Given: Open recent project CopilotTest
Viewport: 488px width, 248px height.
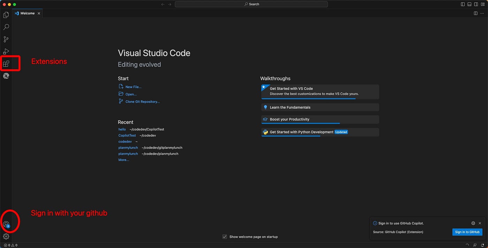Looking at the screenshot, I should click(x=127, y=135).
